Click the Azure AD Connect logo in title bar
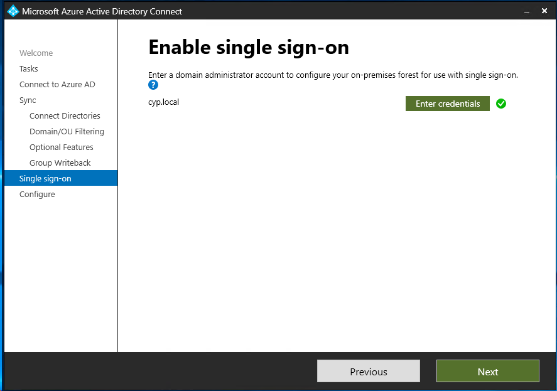This screenshot has width=557, height=391. tap(13, 11)
